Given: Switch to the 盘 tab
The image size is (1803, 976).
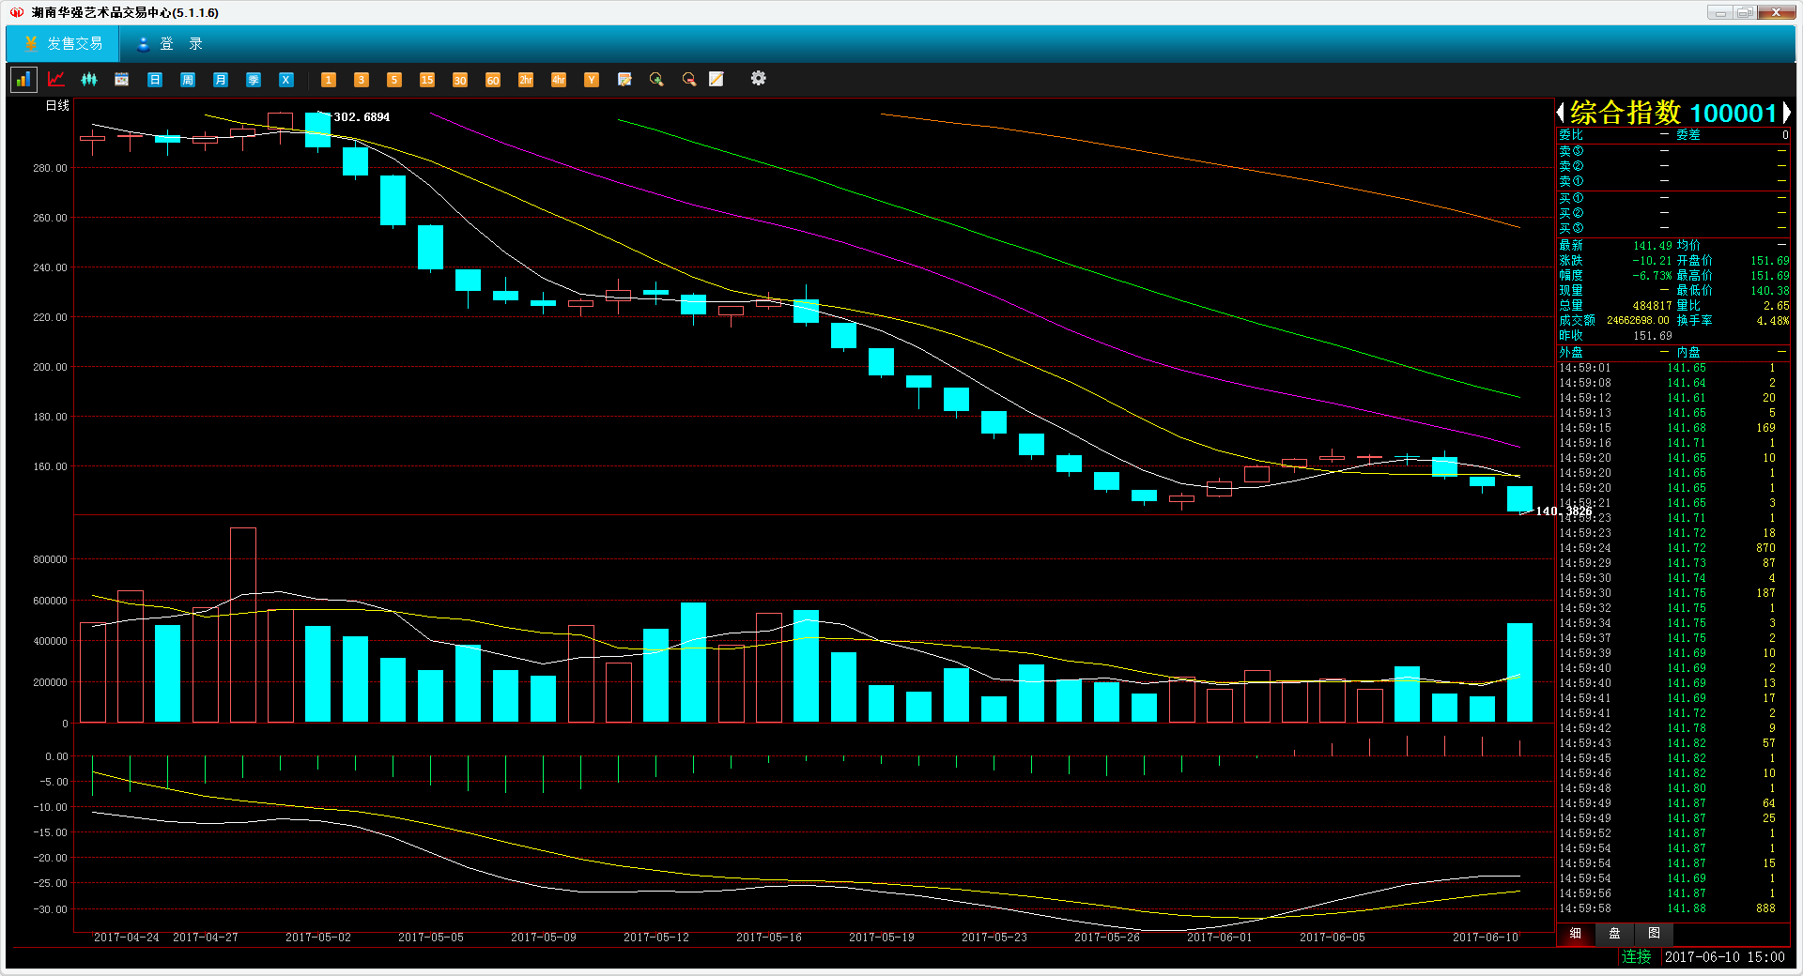Looking at the screenshot, I should click(1614, 933).
